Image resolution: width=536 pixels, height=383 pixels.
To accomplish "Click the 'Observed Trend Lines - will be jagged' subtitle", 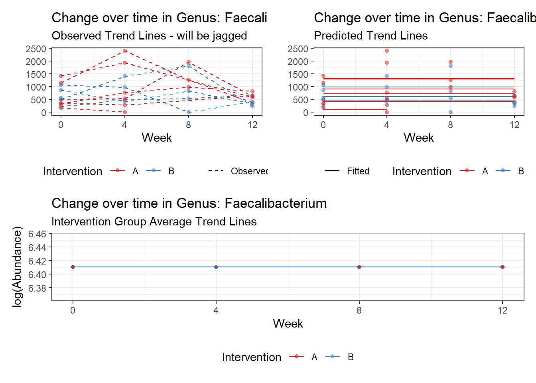I will 149,36.
